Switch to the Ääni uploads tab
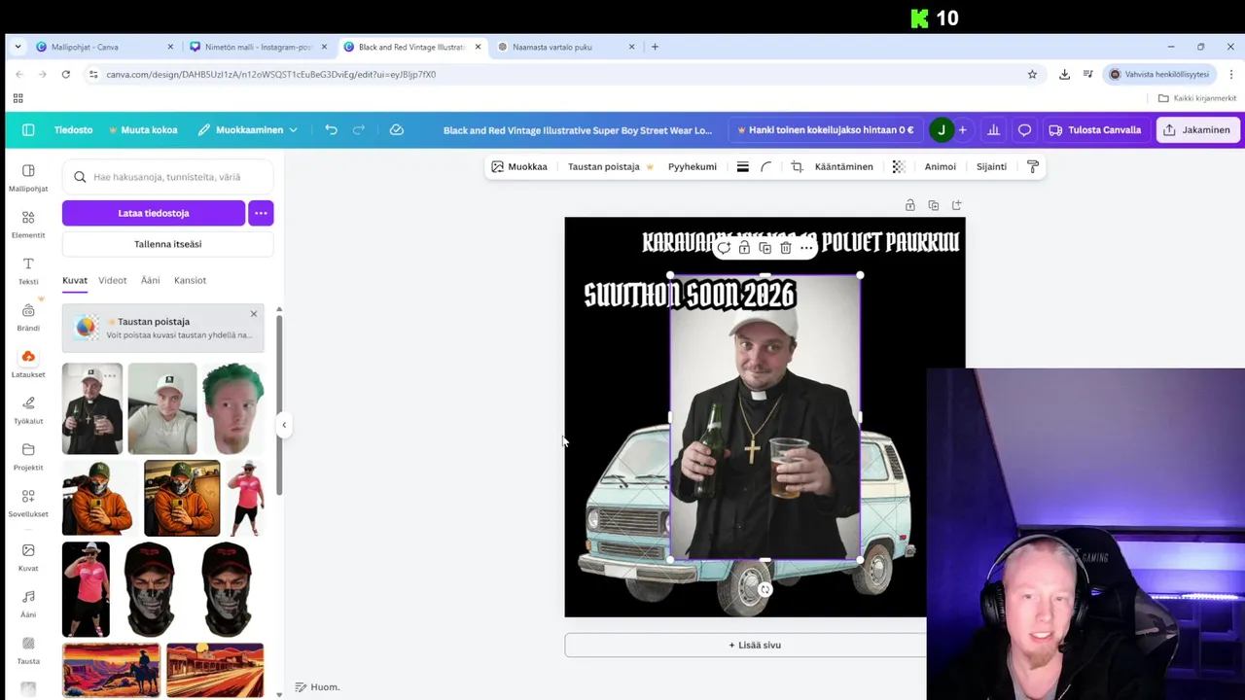The image size is (1245, 700). (150, 280)
